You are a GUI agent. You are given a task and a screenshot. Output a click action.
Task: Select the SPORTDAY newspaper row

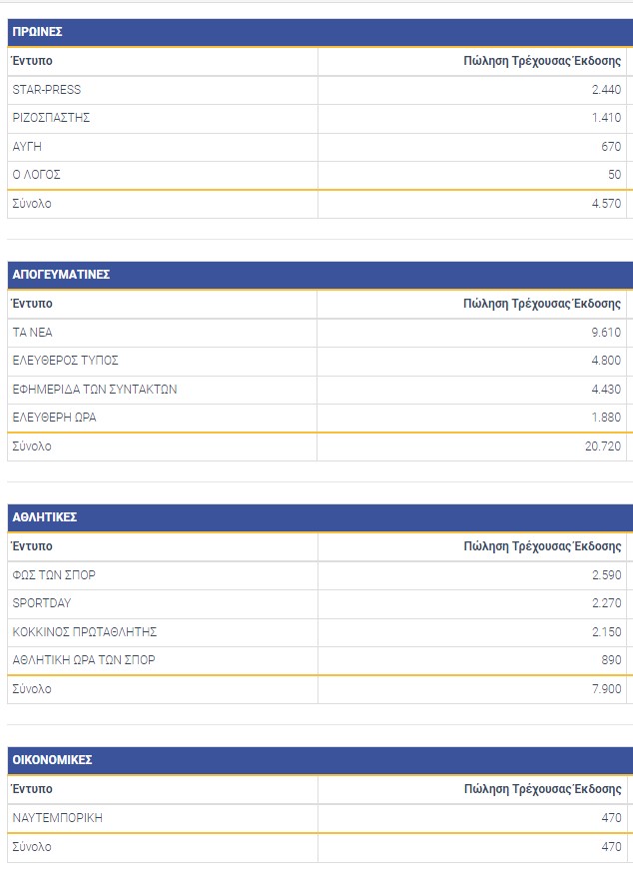click(42, 603)
